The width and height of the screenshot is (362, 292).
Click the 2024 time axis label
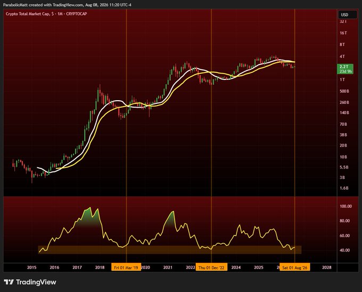click(x=236, y=267)
